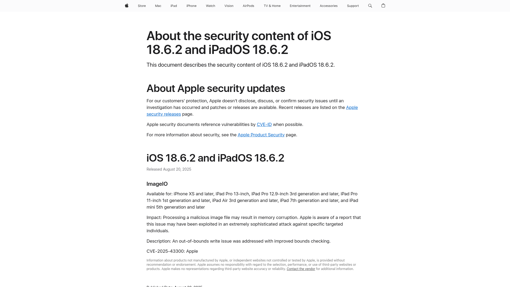Open the Watch menu
Image resolution: width=510 pixels, height=287 pixels.
[211, 6]
